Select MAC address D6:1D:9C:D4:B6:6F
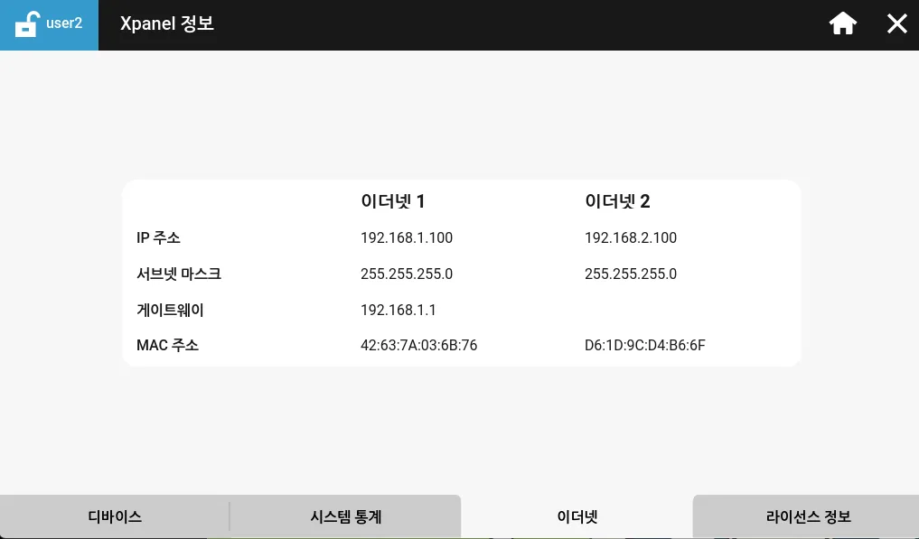 click(644, 346)
